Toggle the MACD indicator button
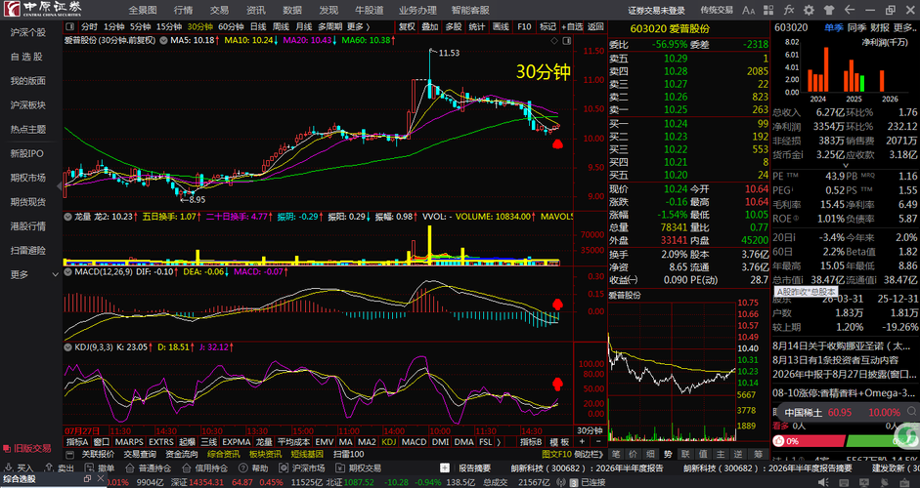This screenshot has height=488, width=920. [x=414, y=442]
